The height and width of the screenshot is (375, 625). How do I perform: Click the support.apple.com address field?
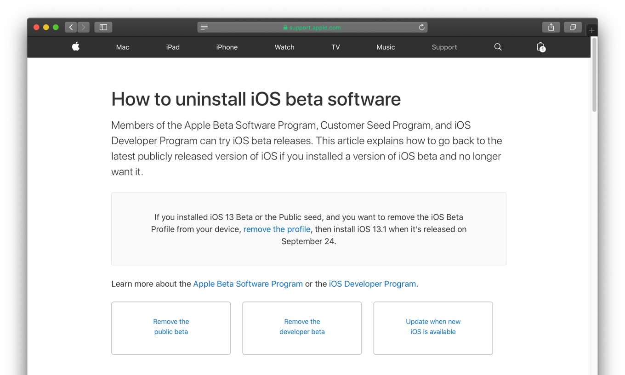pos(312,27)
